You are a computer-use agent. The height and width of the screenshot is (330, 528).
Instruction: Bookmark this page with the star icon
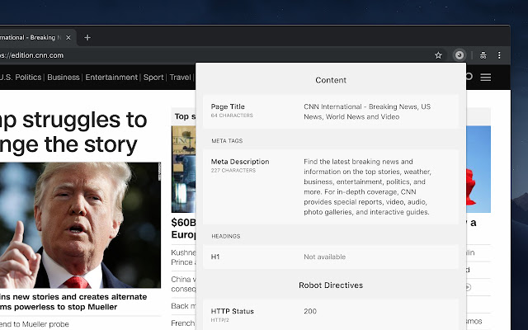click(438, 55)
